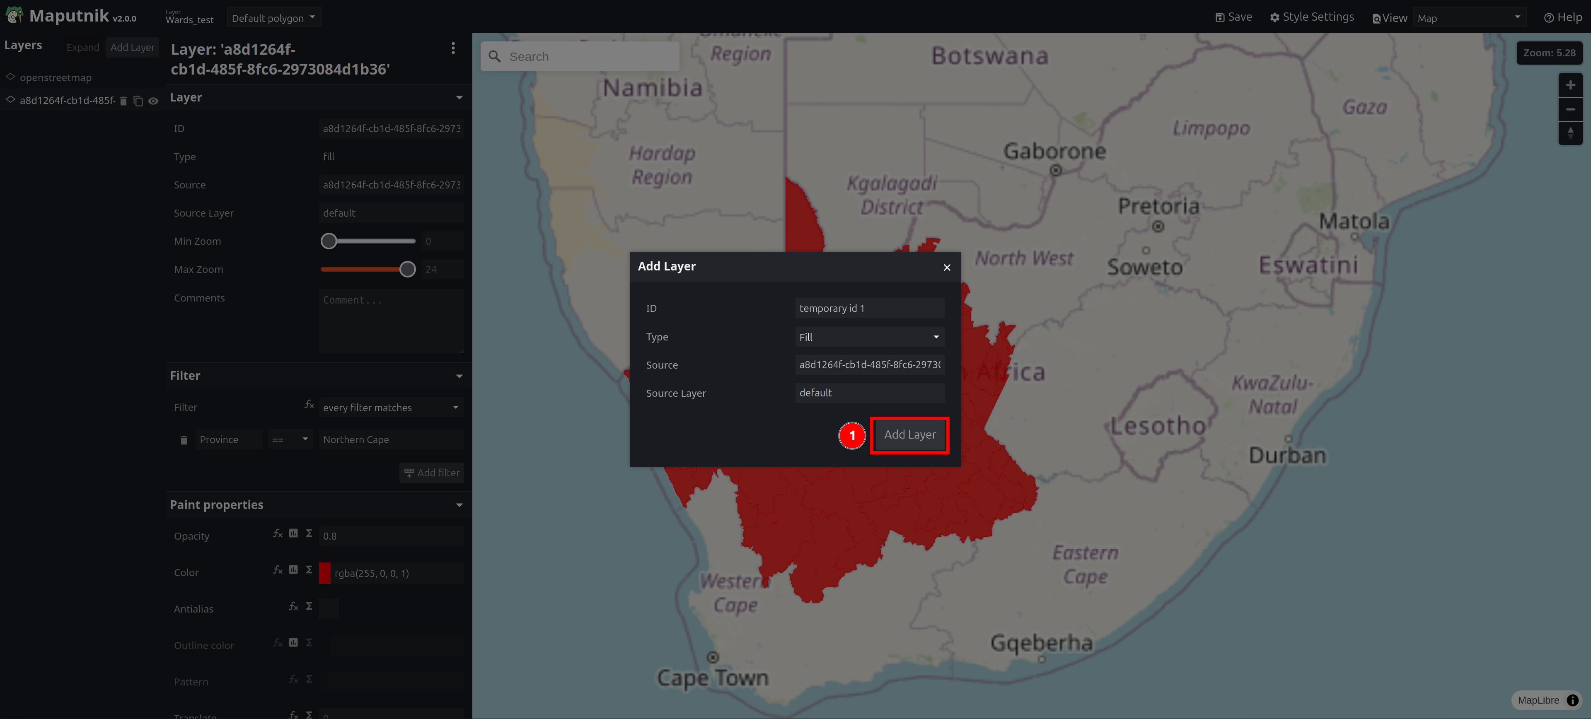This screenshot has height=719, width=1591.
Task: Toggle the Antialias checkbox
Action: click(x=329, y=608)
